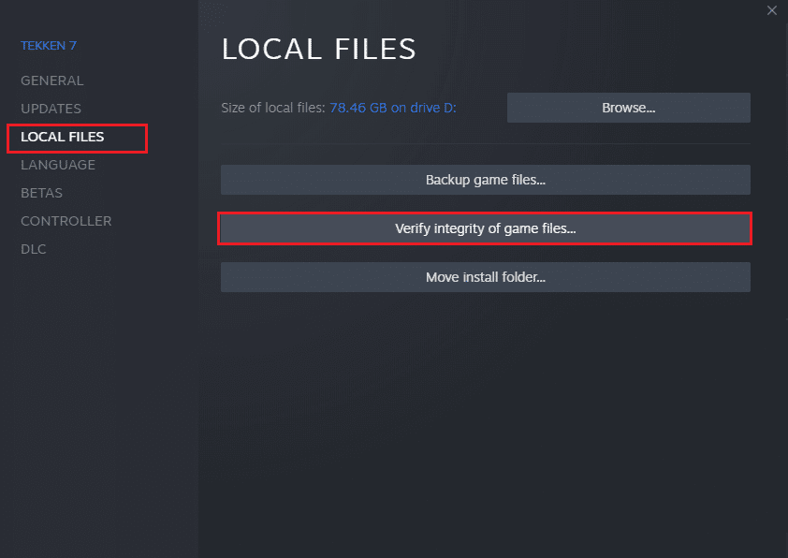Viewport: 788px width, 558px height.
Task: Switch to the BETAS section
Action: (x=41, y=193)
